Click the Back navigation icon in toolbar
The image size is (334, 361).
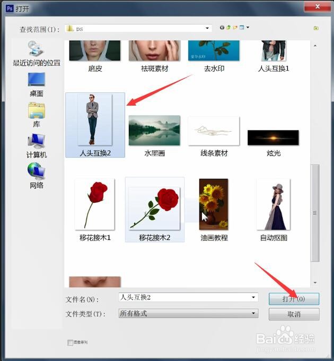tap(222, 28)
